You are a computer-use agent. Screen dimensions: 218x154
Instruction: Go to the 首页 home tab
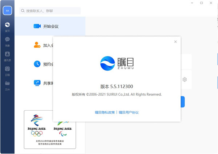[x=7, y=27]
